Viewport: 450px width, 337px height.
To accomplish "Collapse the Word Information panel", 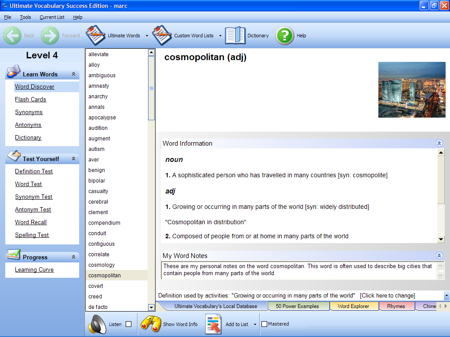I will 439,143.
